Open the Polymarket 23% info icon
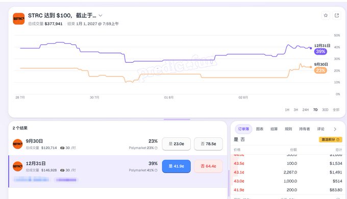Image resolution: width=347 pixels, height=199 pixels. [x=156, y=148]
